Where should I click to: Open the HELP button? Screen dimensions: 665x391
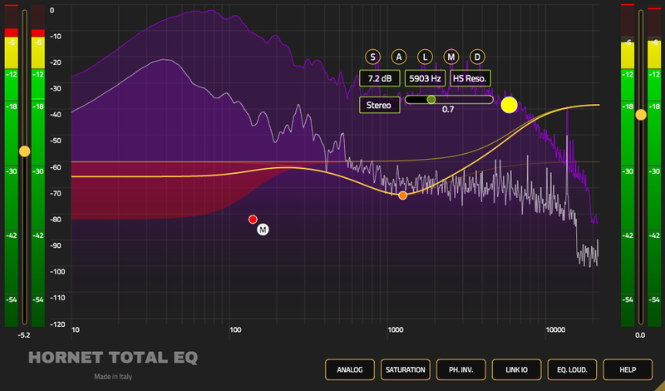(x=628, y=369)
